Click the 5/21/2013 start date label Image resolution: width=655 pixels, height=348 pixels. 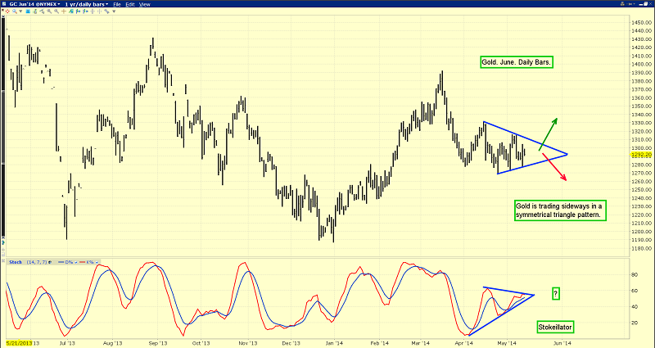pyautogui.click(x=20, y=342)
